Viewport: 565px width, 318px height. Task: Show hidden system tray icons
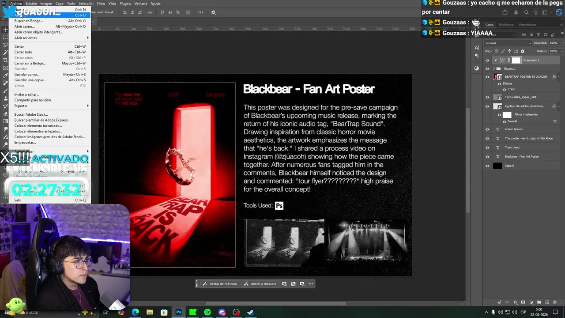487,312
